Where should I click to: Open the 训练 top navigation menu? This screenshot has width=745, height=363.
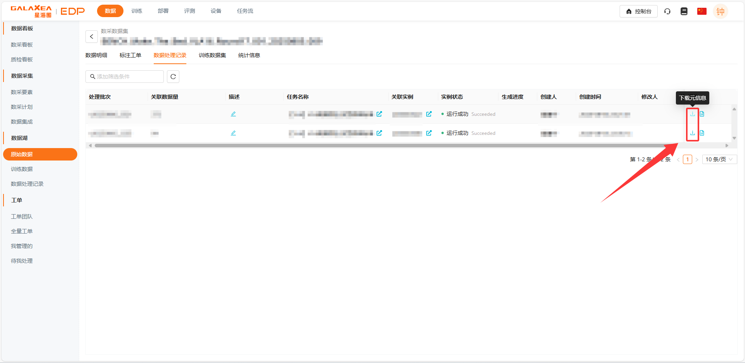click(137, 11)
